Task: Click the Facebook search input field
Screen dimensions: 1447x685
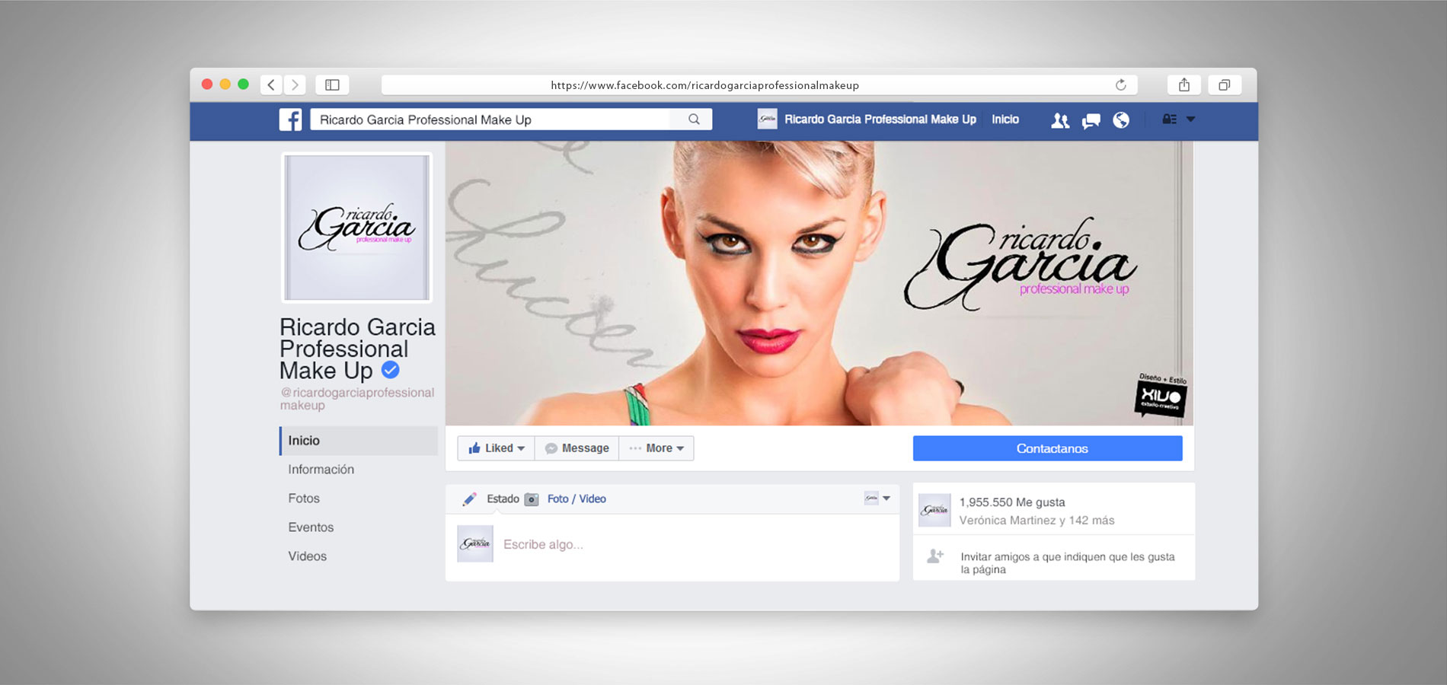Action: [x=490, y=119]
